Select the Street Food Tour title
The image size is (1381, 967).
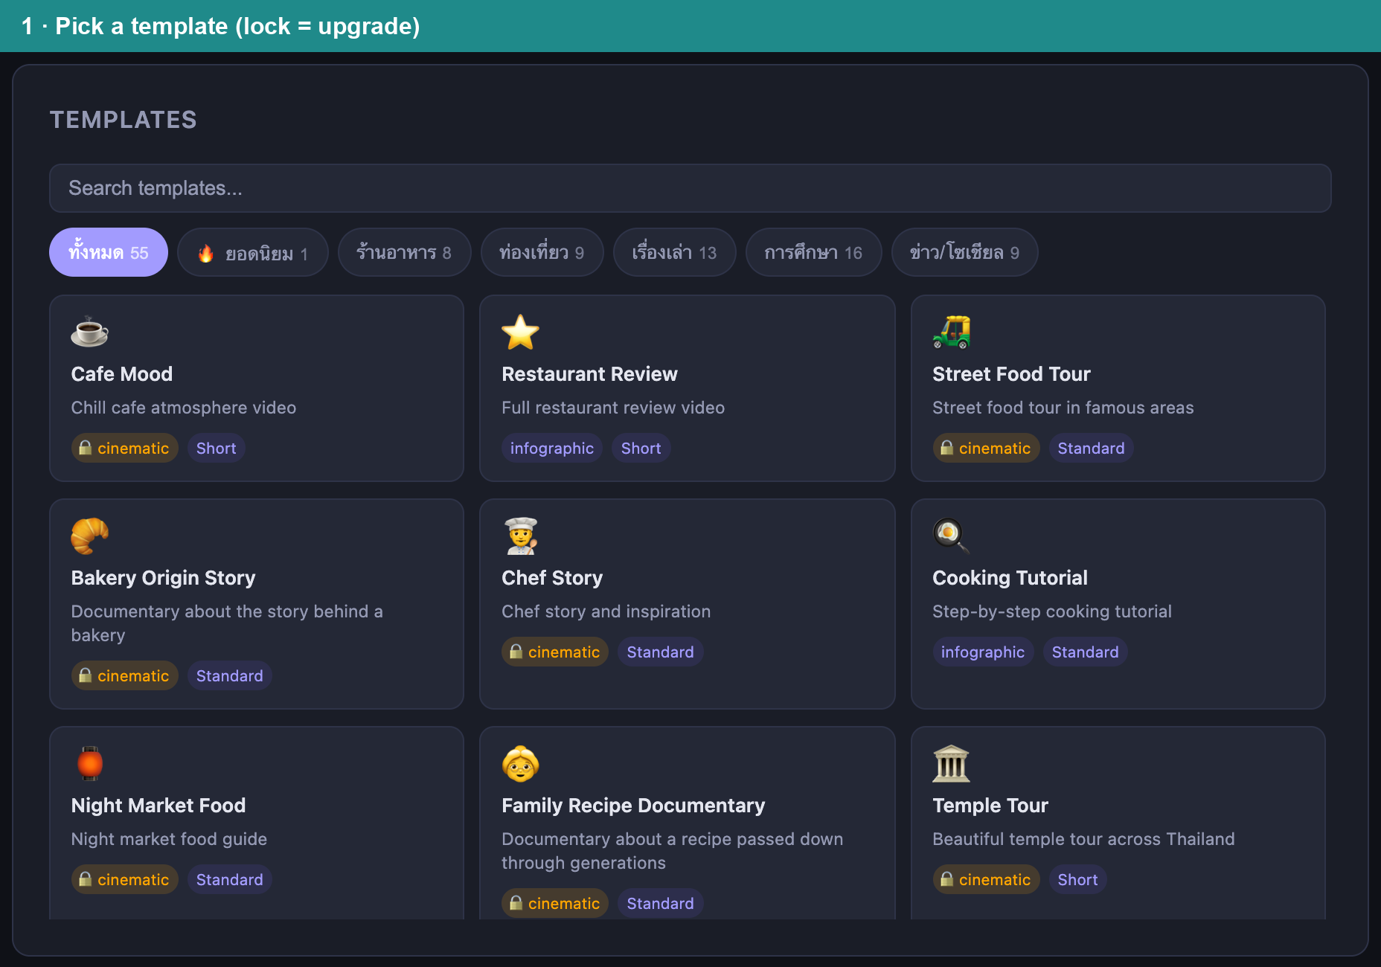[1012, 374]
